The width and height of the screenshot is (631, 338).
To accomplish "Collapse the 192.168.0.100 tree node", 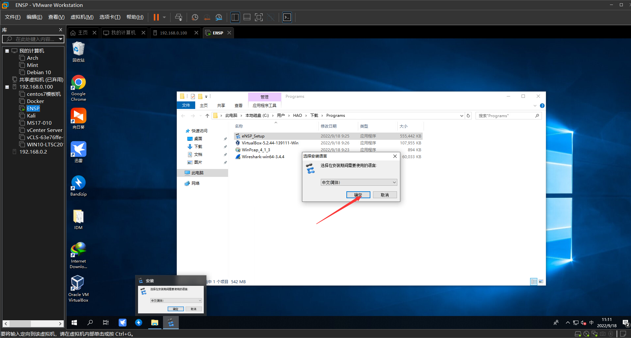I will (x=7, y=87).
